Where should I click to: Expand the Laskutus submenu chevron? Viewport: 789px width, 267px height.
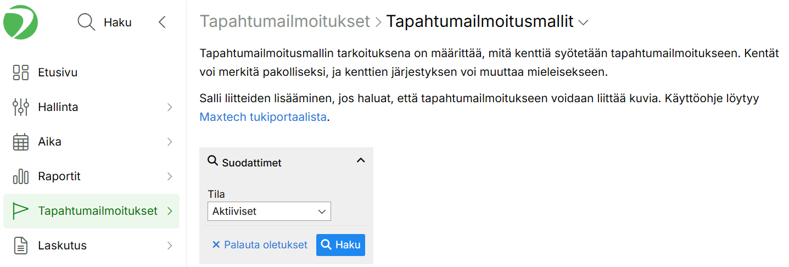[170, 246]
